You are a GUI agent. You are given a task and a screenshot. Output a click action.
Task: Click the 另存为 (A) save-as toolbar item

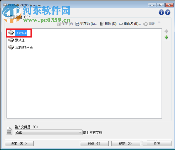[x=86, y=24]
